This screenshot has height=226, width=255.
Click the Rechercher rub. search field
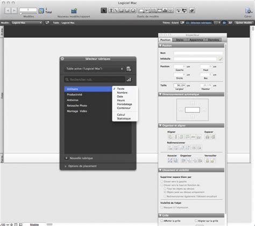click(95, 80)
